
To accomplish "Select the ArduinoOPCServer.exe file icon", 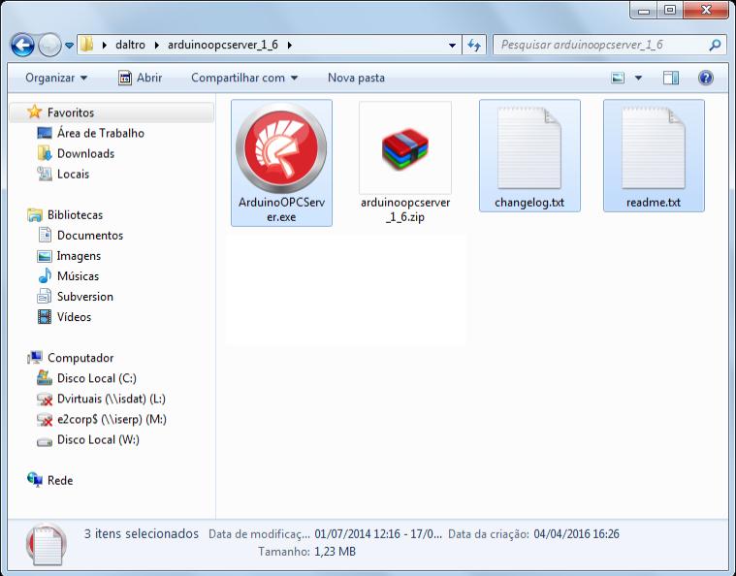I will pyautogui.click(x=281, y=150).
